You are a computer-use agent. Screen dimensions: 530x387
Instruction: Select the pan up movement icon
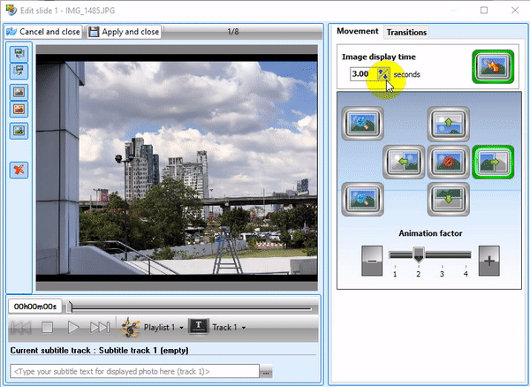coord(448,124)
